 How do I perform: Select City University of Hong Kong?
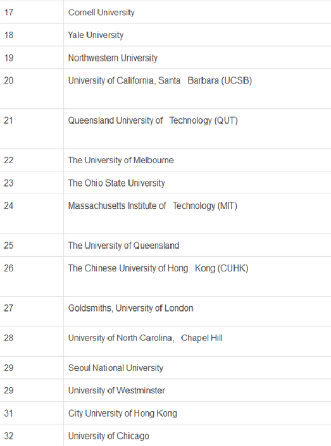pos(122,413)
